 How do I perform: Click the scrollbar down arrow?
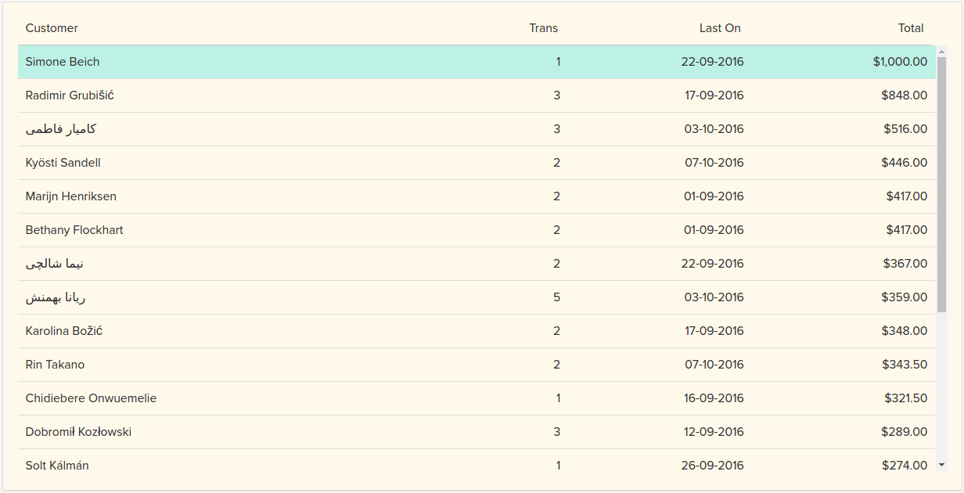(941, 465)
